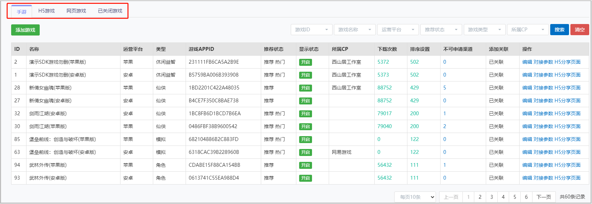Click the 上一页 pagination button

451,197
